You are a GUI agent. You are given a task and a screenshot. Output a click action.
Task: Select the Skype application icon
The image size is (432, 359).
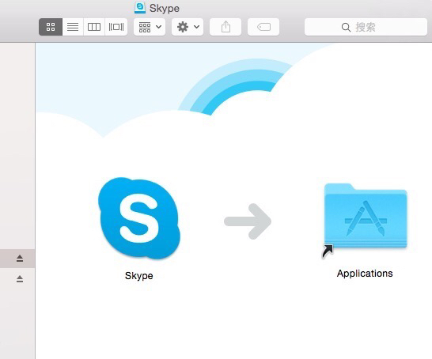coord(139,218)
